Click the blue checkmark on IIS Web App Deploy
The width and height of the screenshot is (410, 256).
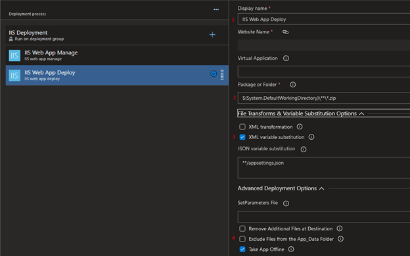click(214, 74)
